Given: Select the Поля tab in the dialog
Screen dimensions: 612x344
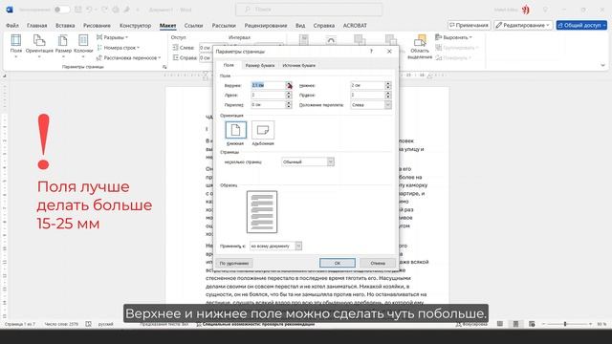Looking at the screenshot, I should (x=229, y=65).
